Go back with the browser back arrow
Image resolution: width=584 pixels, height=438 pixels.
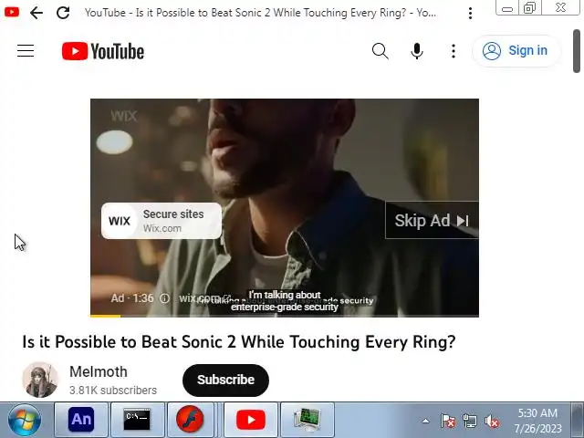click(36, 13)
